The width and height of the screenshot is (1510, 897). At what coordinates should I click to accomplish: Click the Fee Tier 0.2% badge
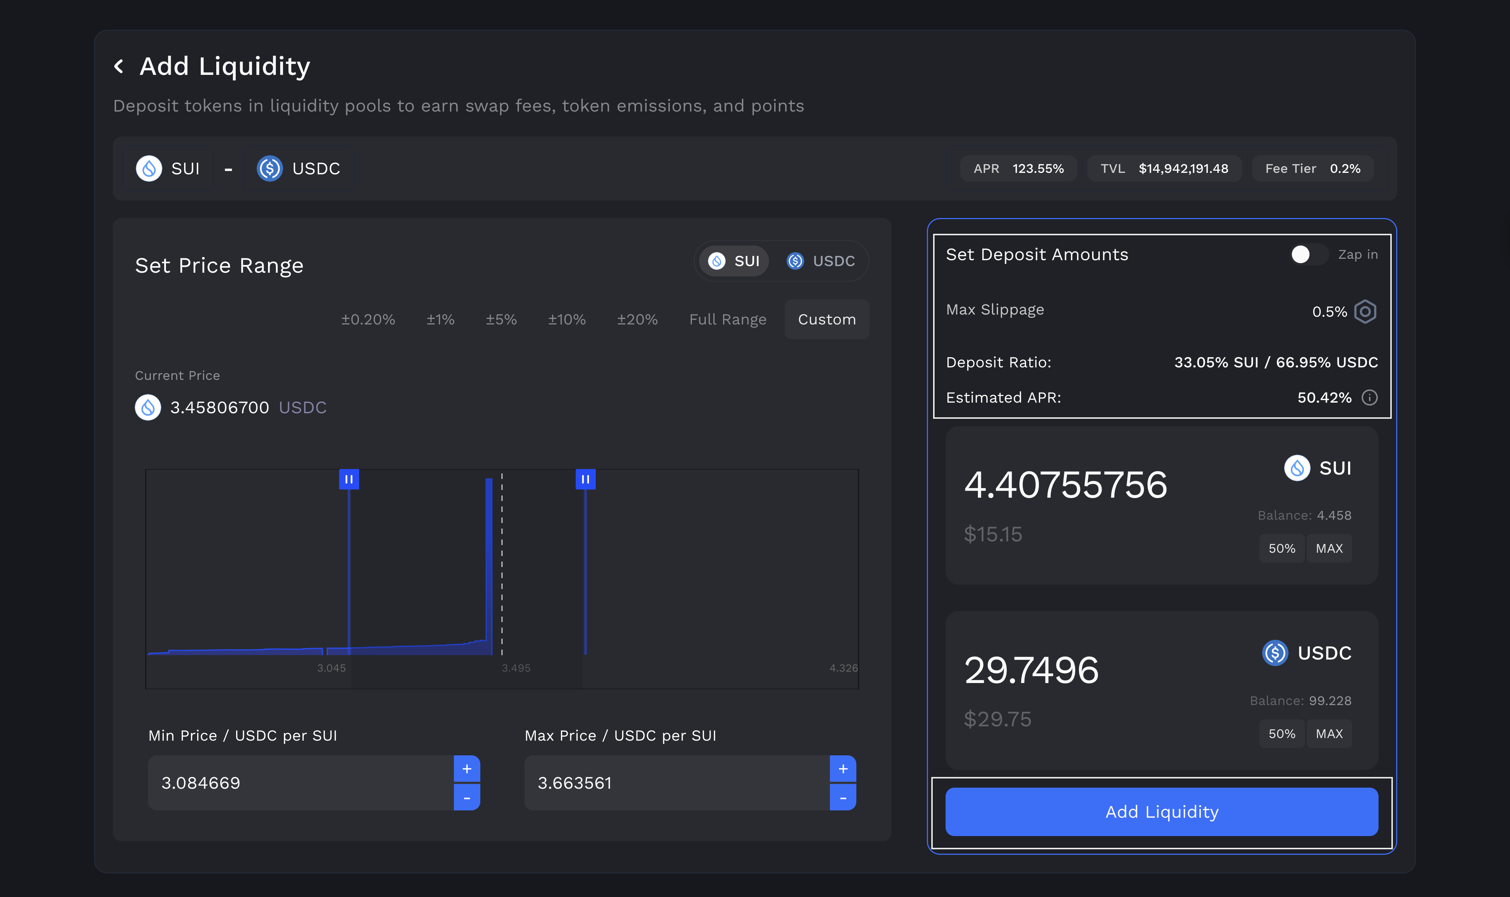(1312, 168)
